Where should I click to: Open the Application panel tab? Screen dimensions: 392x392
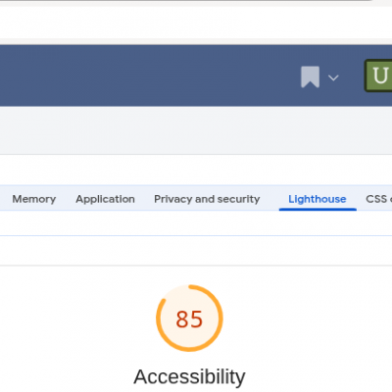point(105,199)
